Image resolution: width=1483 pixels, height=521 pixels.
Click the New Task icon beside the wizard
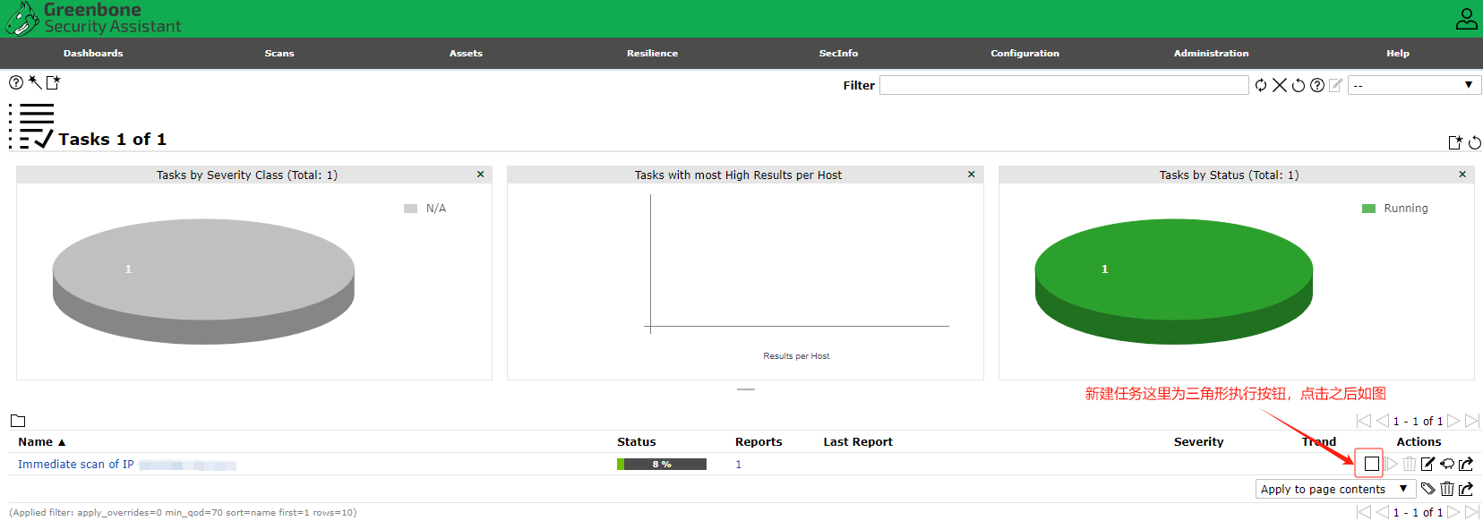coord(54,82)
